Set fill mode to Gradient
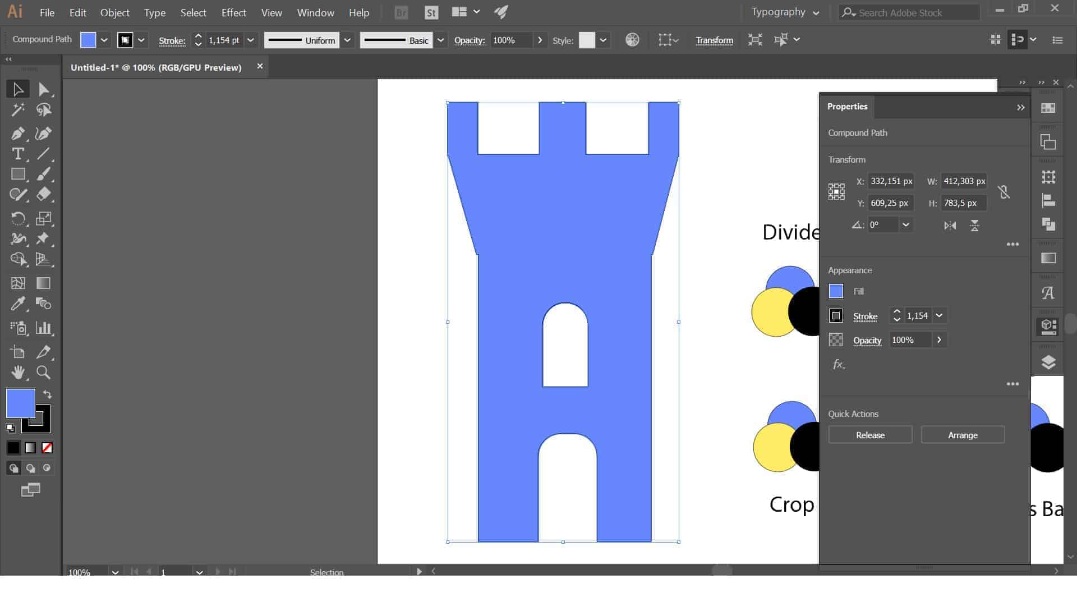 30,448
